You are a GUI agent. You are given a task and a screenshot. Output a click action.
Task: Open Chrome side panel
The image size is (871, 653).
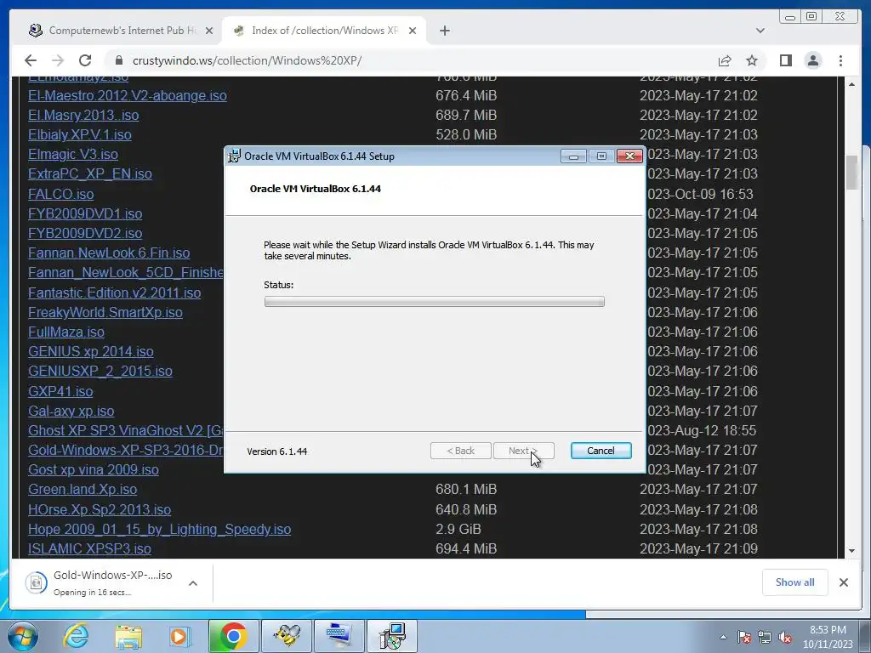785,60
